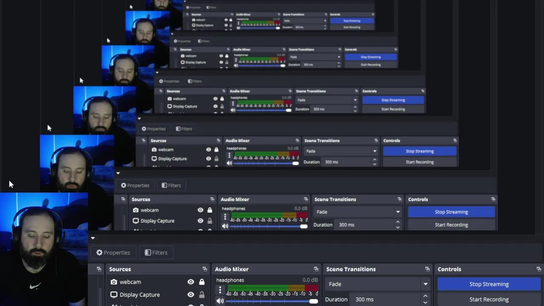Click the Audio Mixer float icon in second-largest mirrored copy
The width and height of the screenshot is (544, 306).
pos(306,199)
